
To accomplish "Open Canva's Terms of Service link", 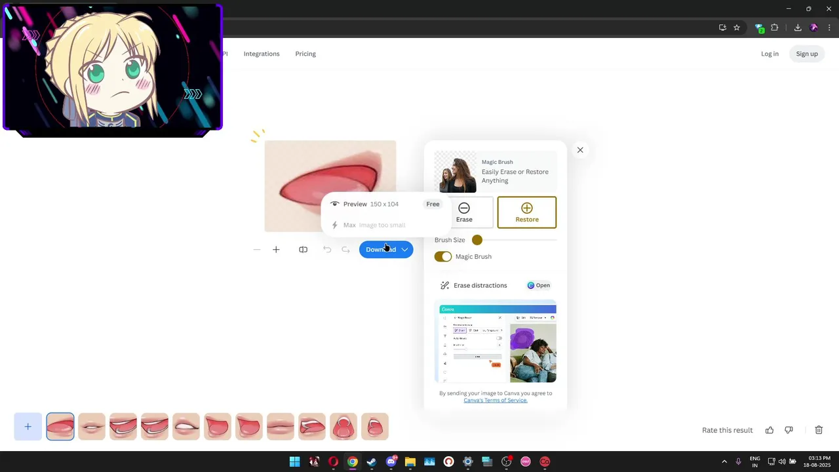I will 496,401.
